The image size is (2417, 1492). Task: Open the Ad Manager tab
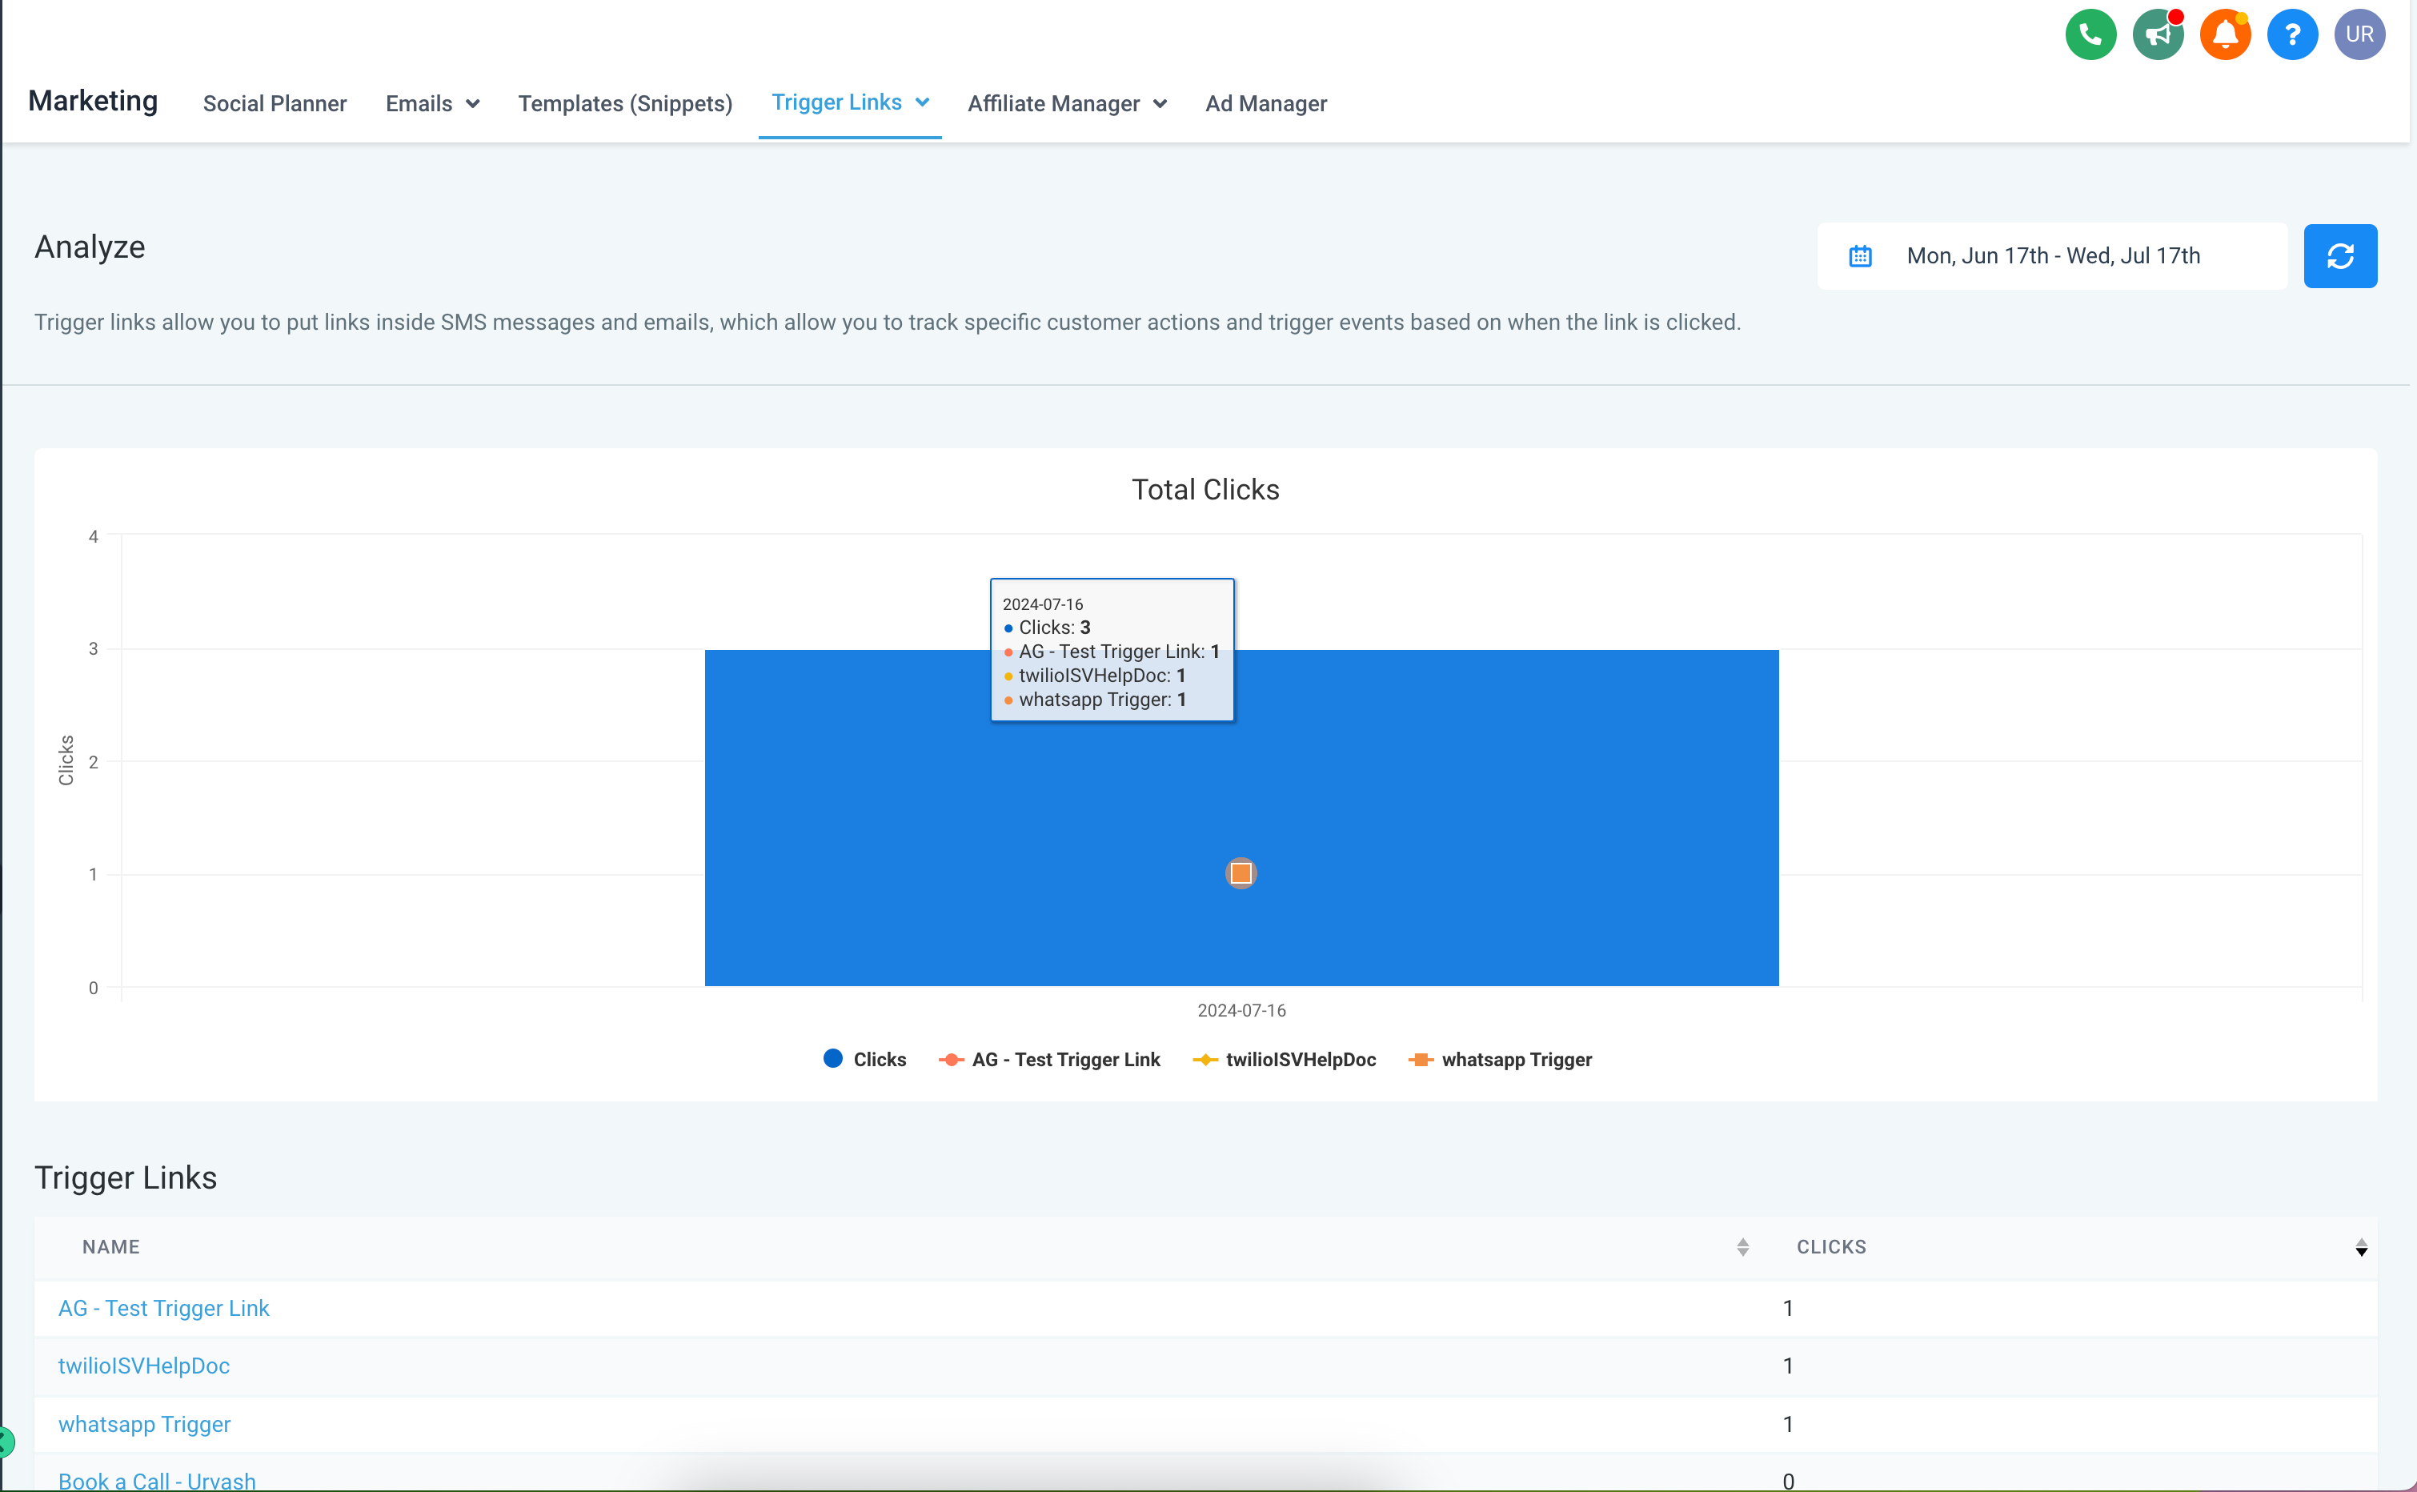[x=1265, y=103]
